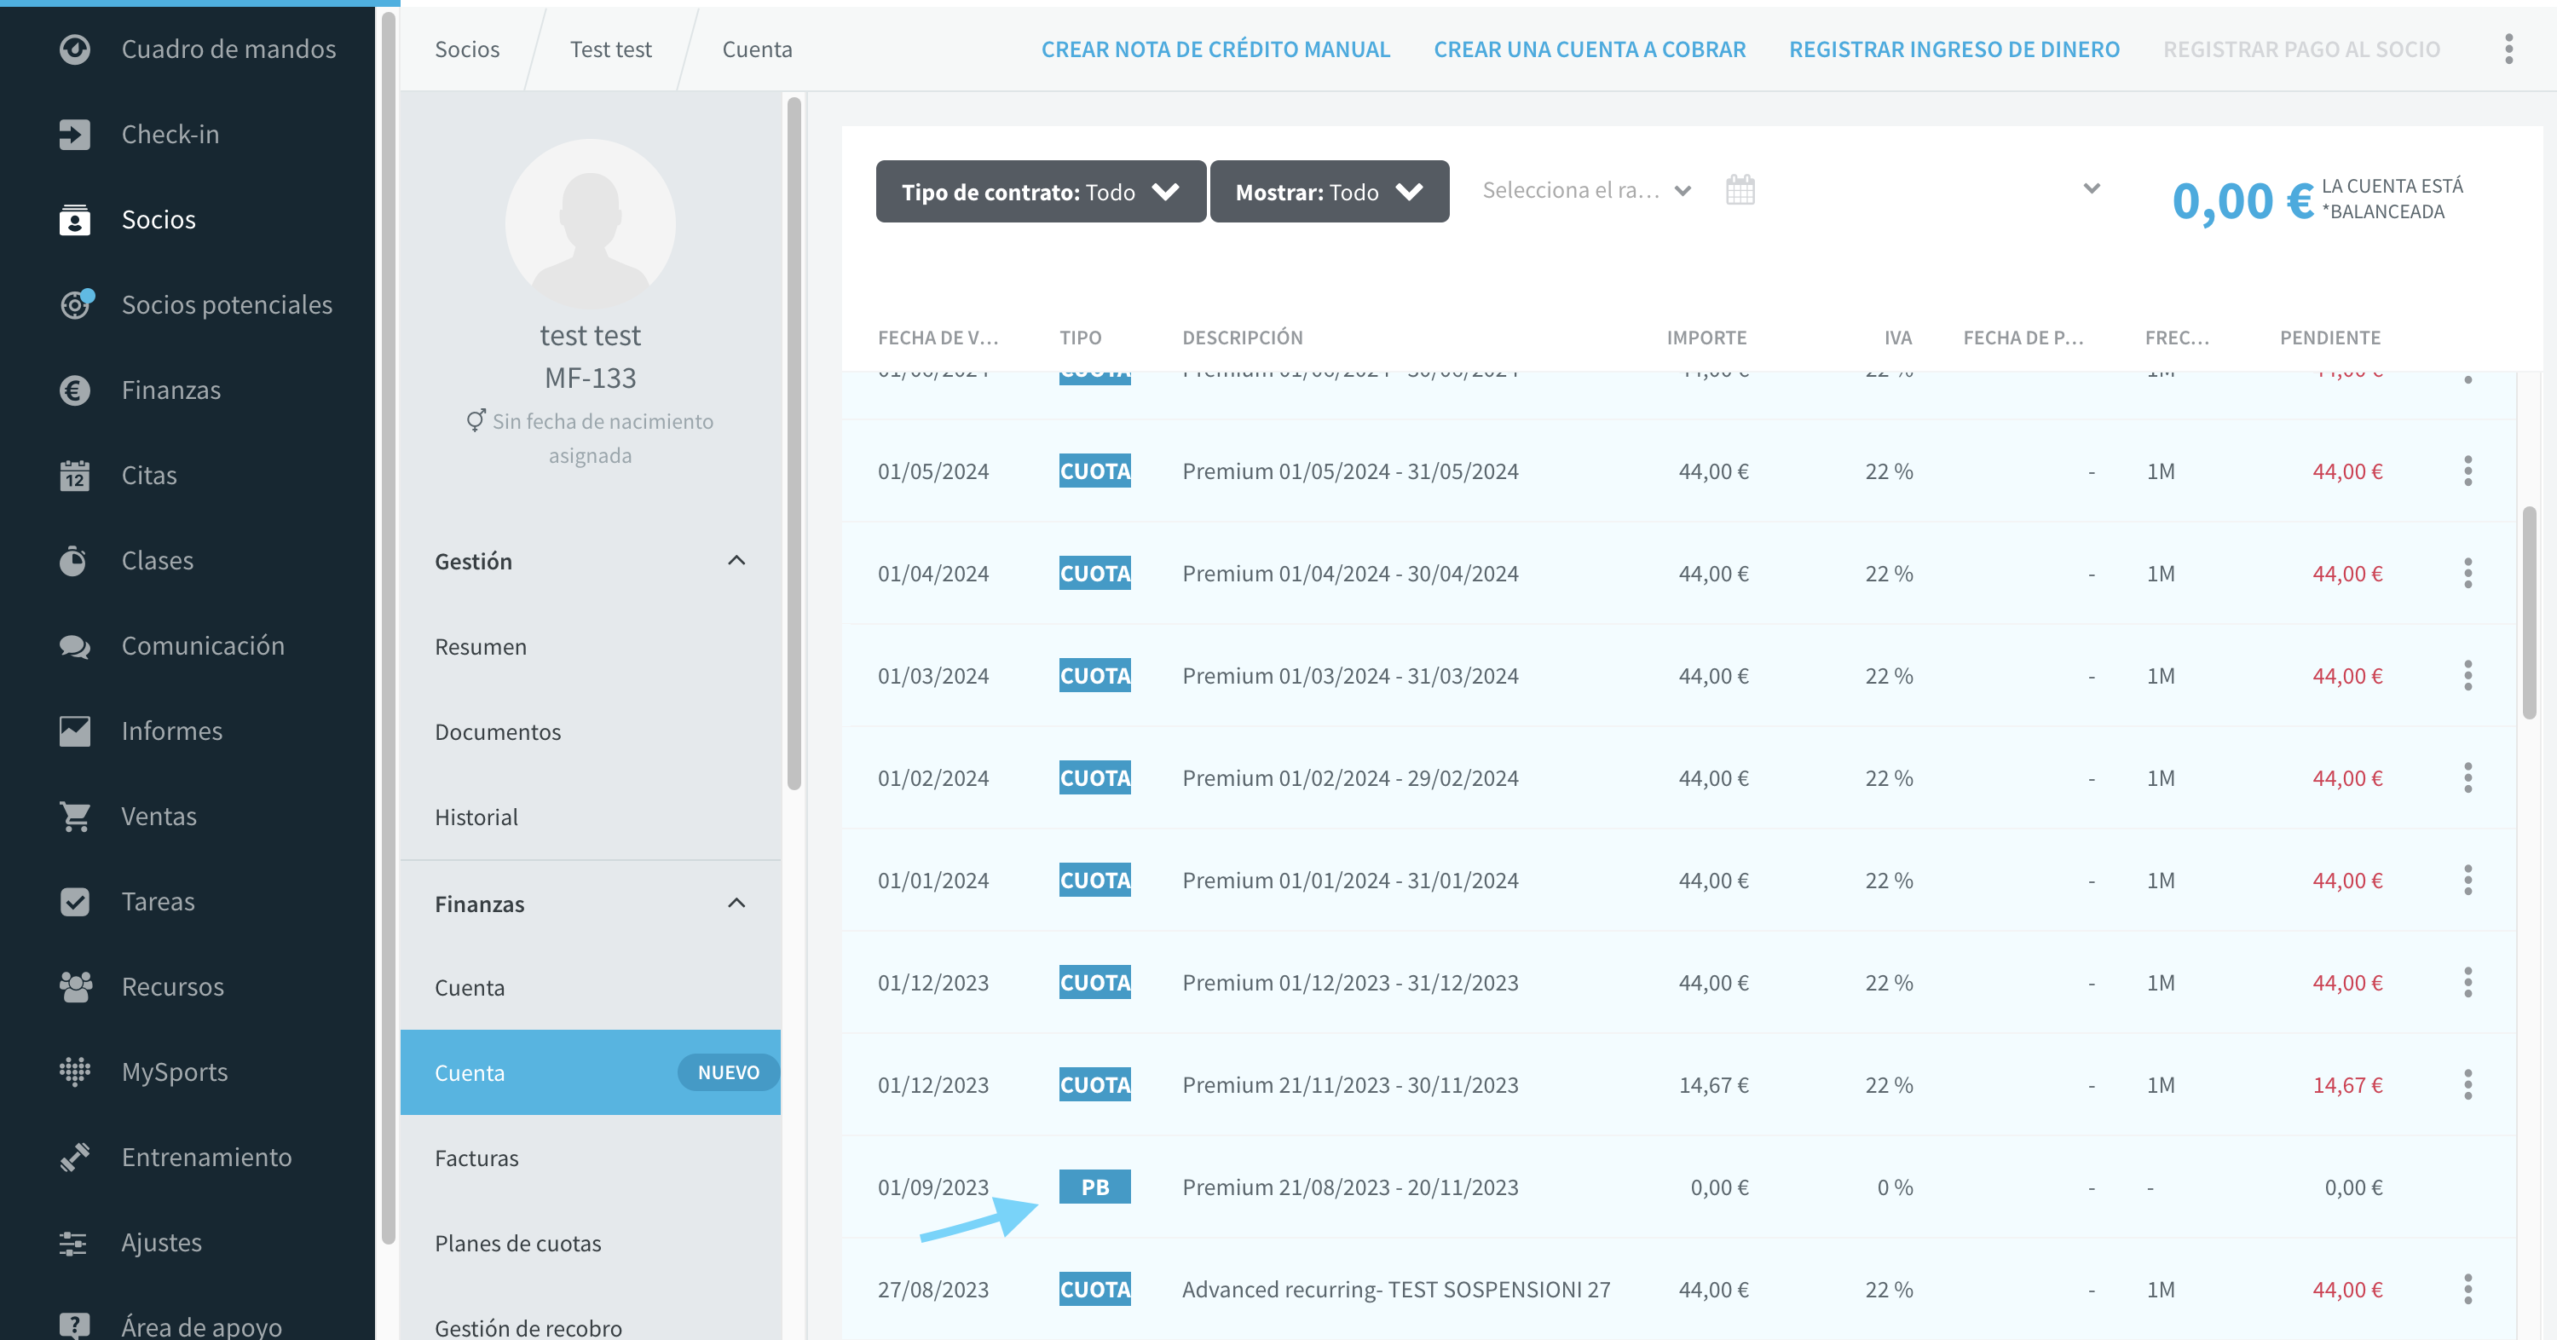Click the Finanzas euro icon in sidebar
The height and width of the screenshot is (1340, 2557).
74,390
